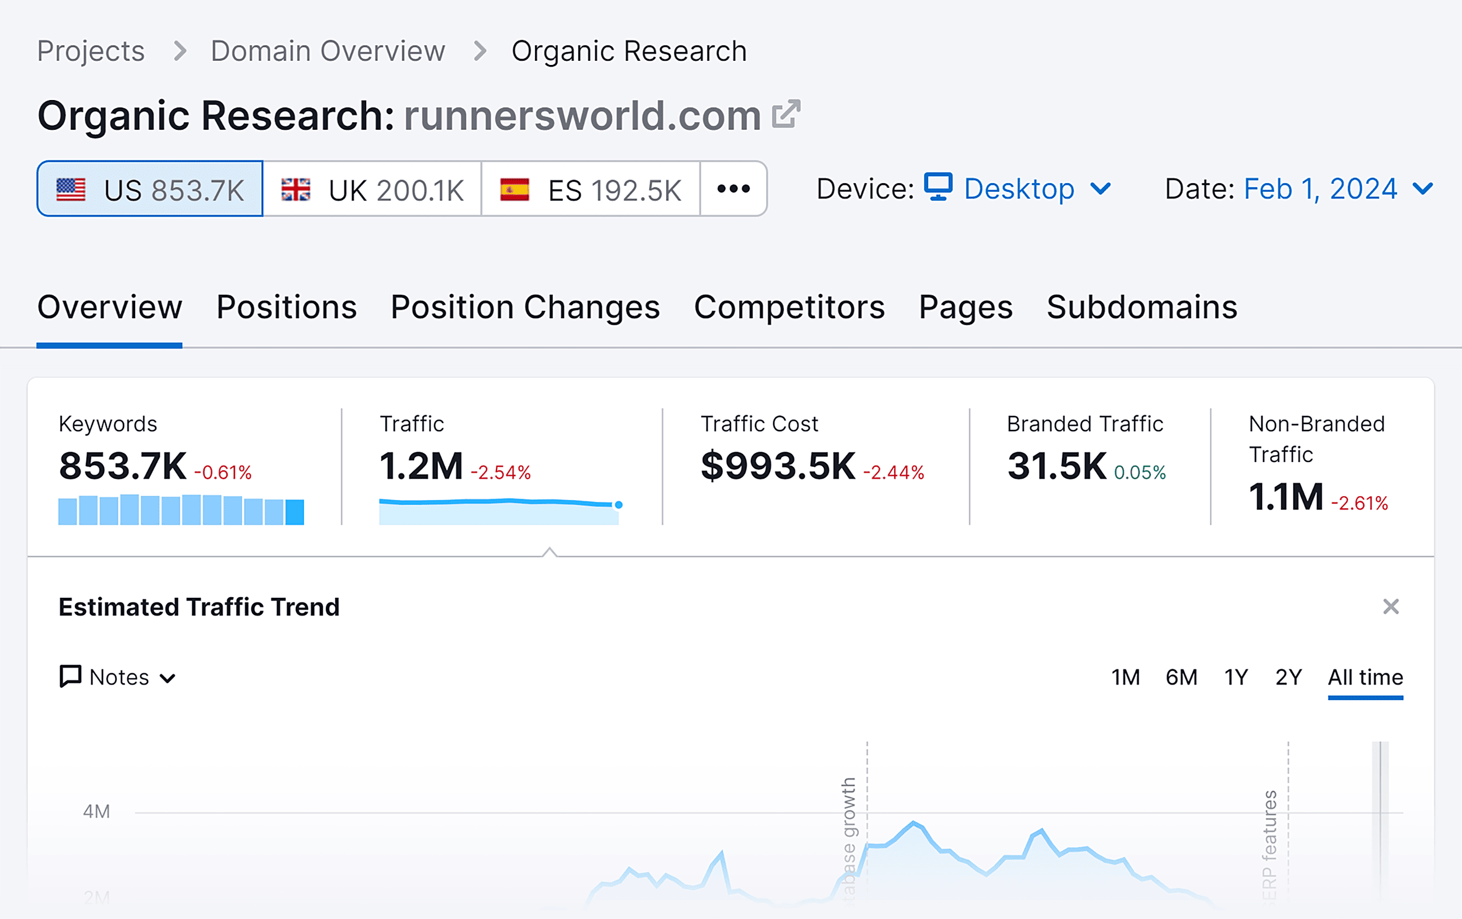Viewport: 1462px width, 919px height.
Task: Close the Estimated Traffic Trend widget
Action: tap(1390, 606)
